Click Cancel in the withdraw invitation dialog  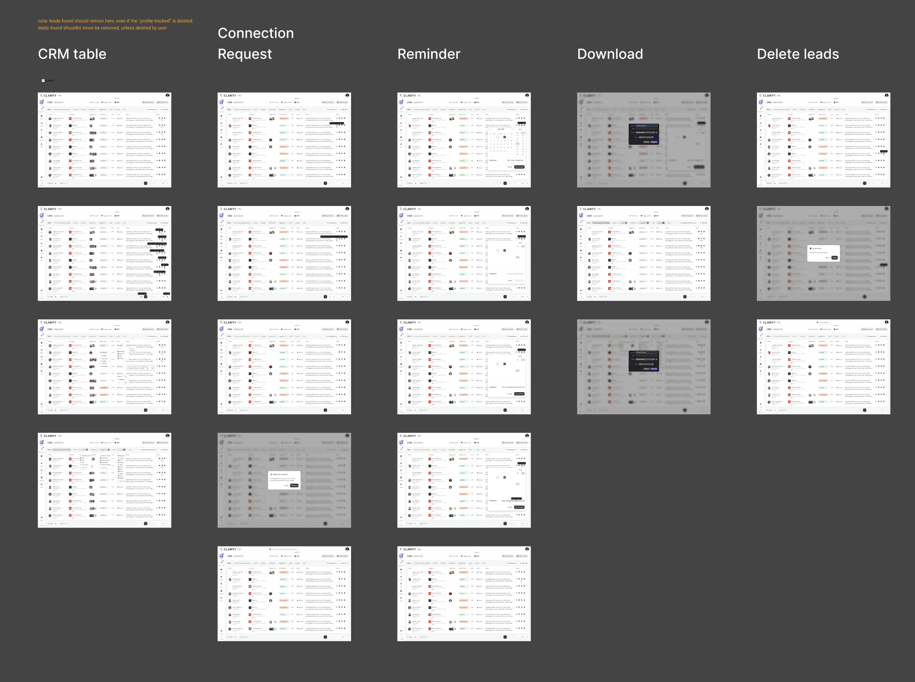click(x=286, y=485)
